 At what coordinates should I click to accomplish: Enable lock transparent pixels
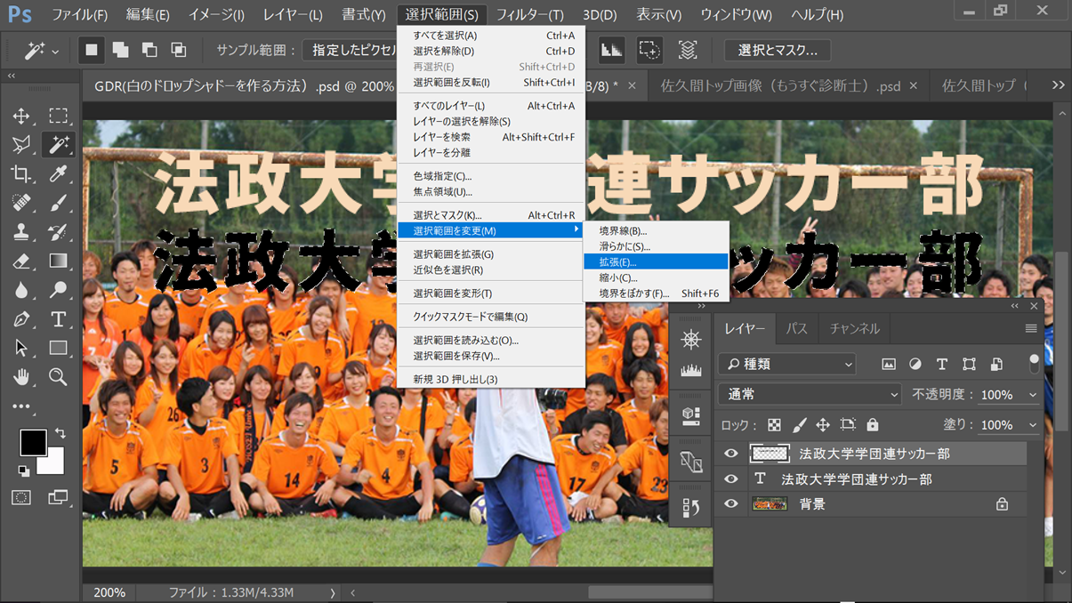pos(772,424)
